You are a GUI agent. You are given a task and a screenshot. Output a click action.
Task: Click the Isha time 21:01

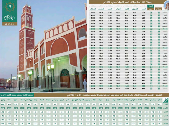[93, 13]
